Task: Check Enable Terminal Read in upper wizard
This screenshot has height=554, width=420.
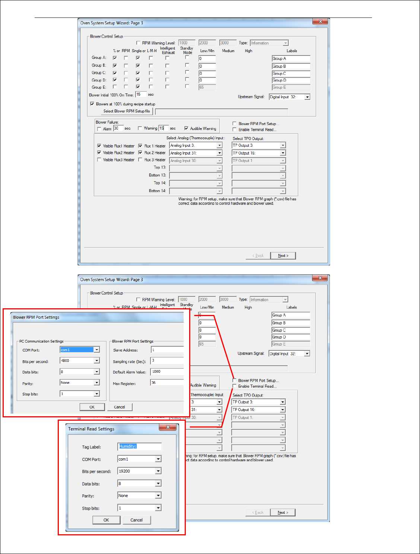Action: pos(235,130)
